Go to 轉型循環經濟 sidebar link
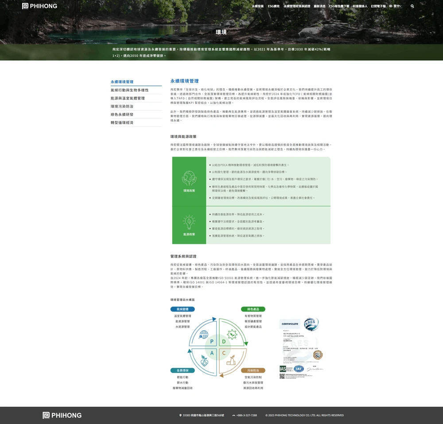Screen dimensions: 443x424 (122, 123)
